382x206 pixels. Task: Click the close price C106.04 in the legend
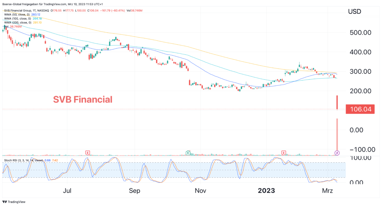point(93,11)
